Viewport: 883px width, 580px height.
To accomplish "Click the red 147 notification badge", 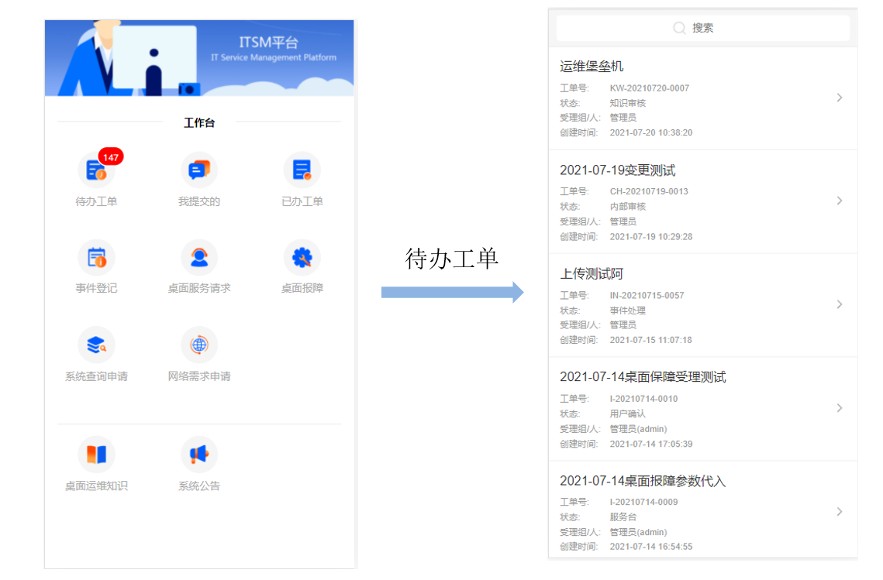I will [x=111, y=157].
